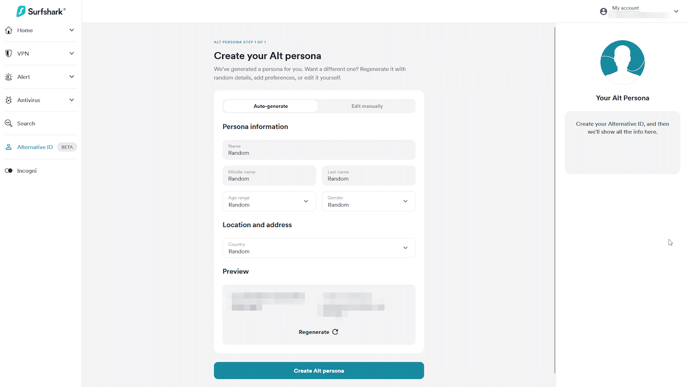Switch to Edit manually mode
The image size is (689, 387).
(367, 106)
